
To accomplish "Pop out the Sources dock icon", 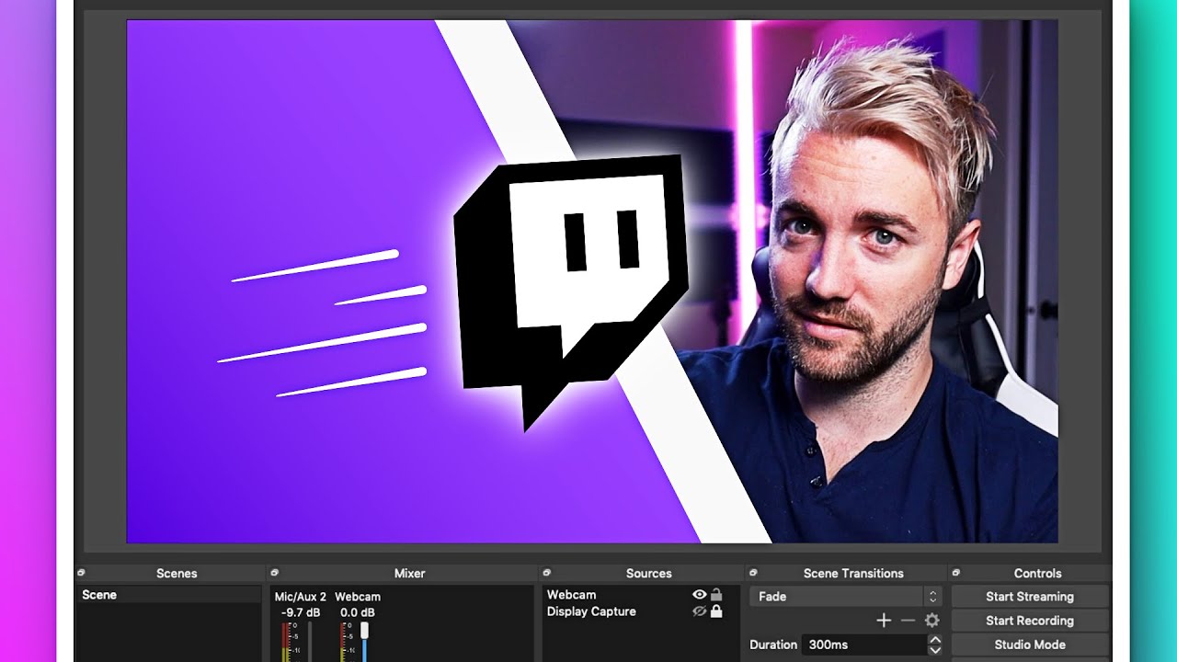I will (546, 573).
